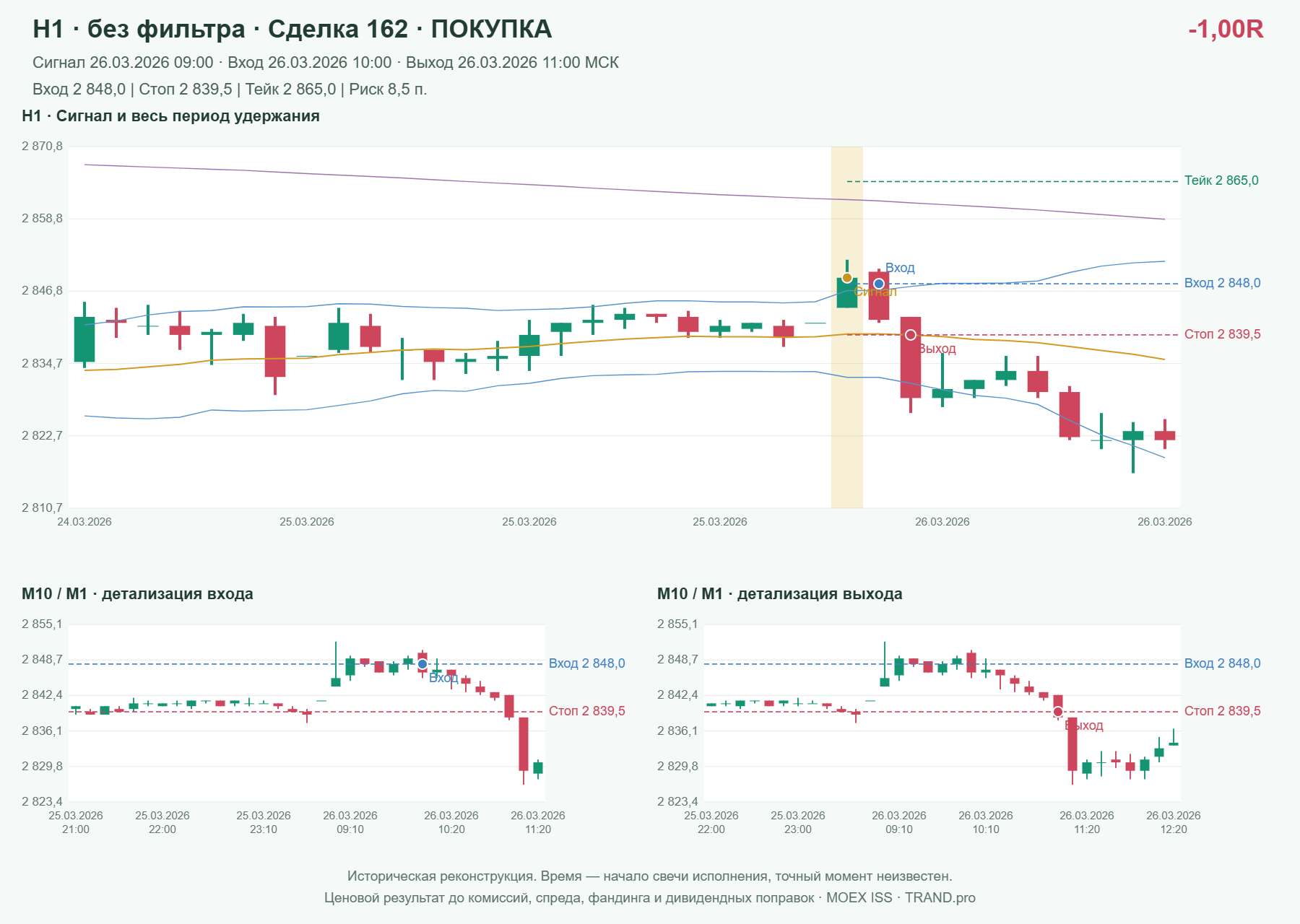Click the 'Историческая реконструкция' disclaimer text

pos(649,876)
